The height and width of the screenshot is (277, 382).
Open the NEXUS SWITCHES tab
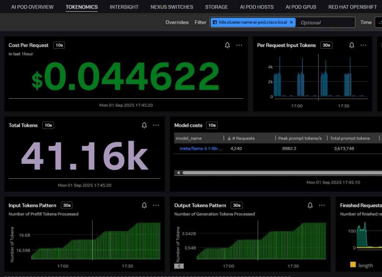tap(172, 7)
